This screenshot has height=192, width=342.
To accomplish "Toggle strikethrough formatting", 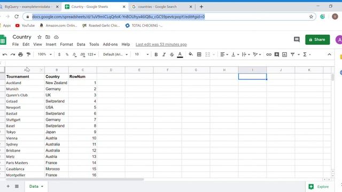I will tap(172, 54).
